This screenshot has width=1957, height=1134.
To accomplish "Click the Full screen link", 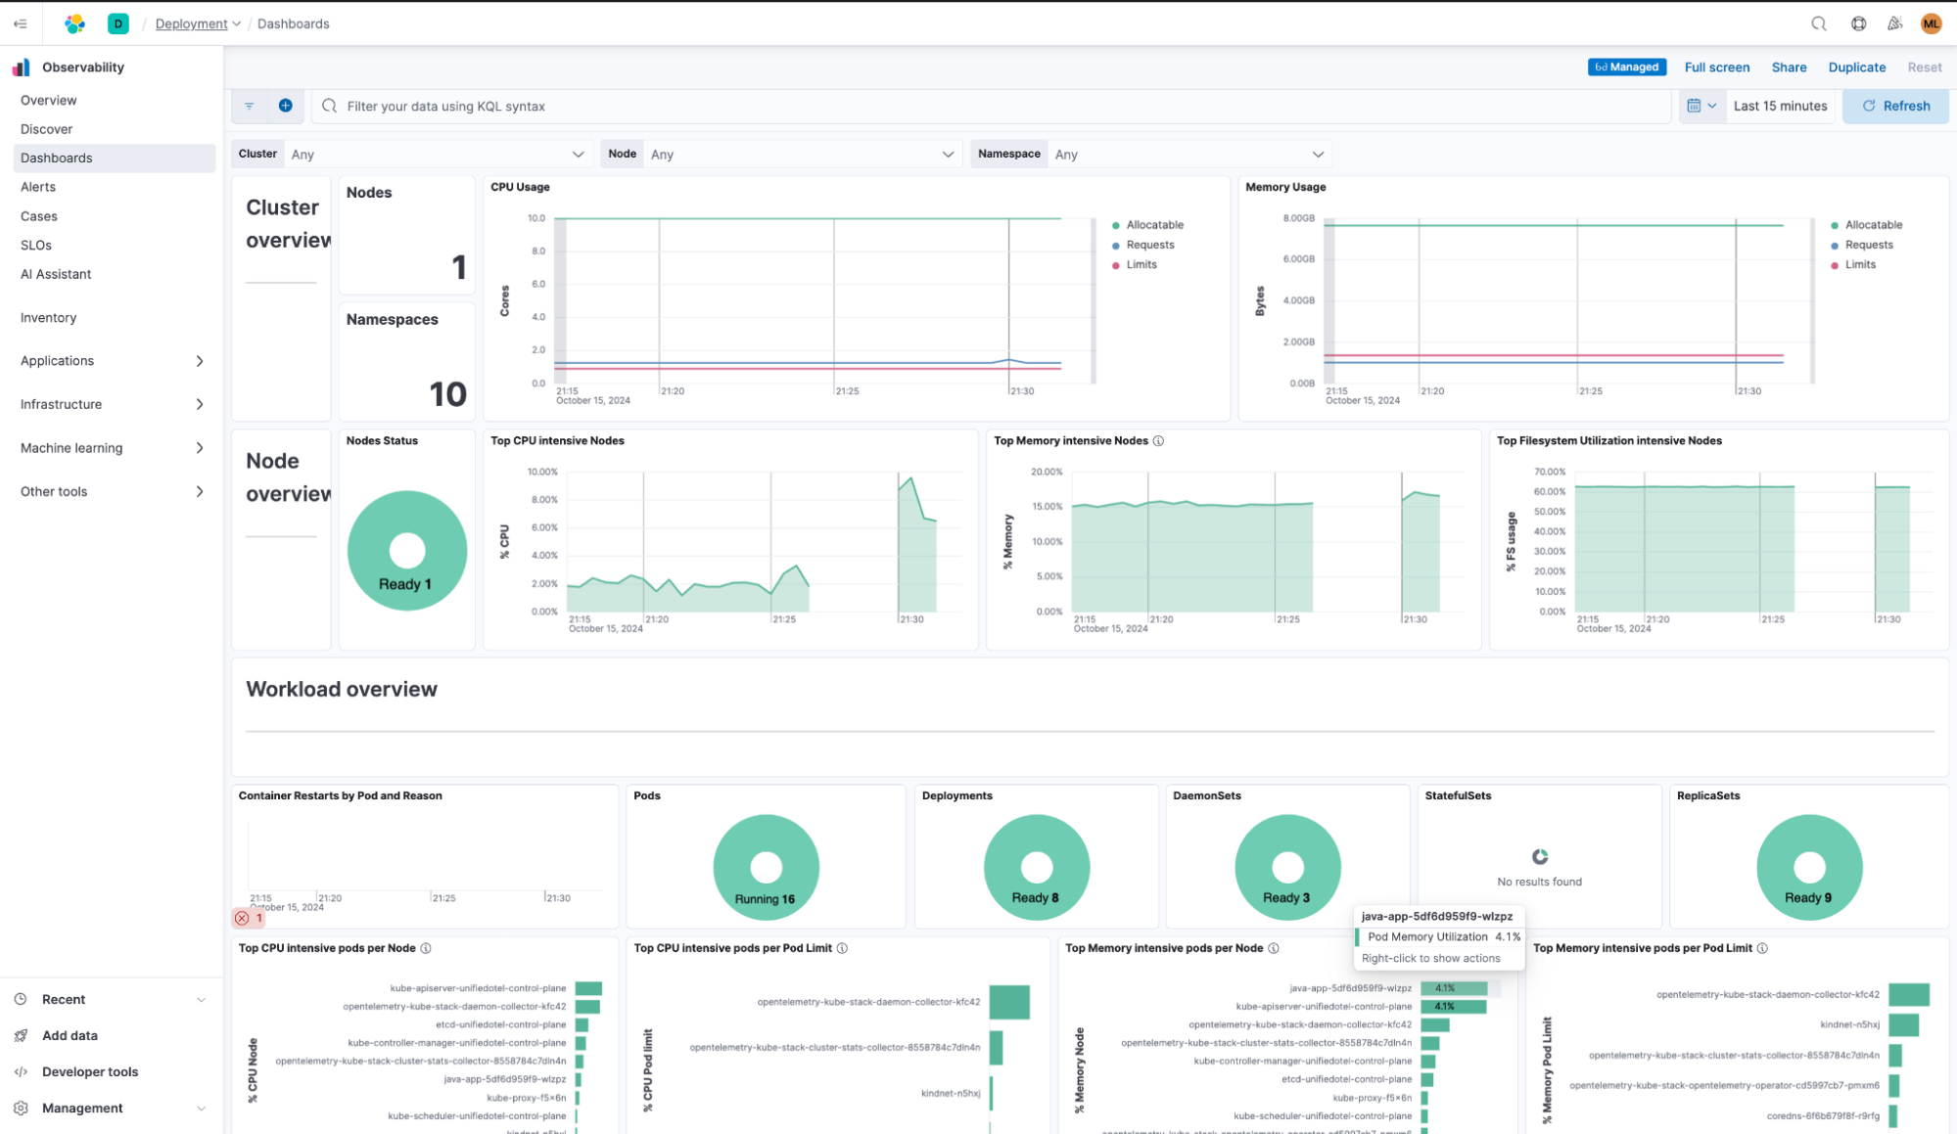I will point(1716,68).
